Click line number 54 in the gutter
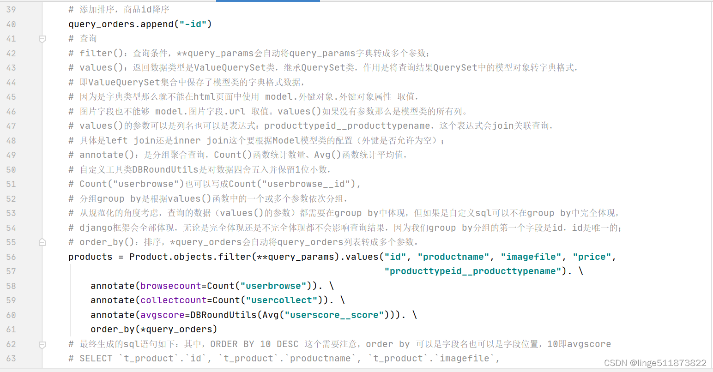The height and width of the screenshot is (372, 713). click(11, 228)
